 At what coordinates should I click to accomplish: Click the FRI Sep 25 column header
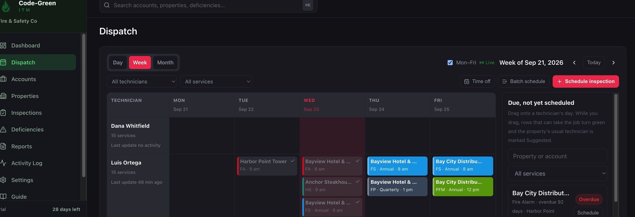point(463,105)
